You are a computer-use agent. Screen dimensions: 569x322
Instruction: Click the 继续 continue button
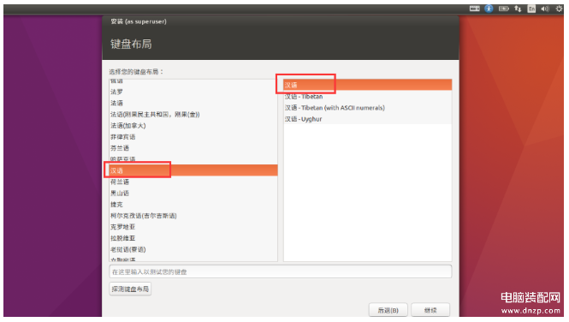(430, 310)
